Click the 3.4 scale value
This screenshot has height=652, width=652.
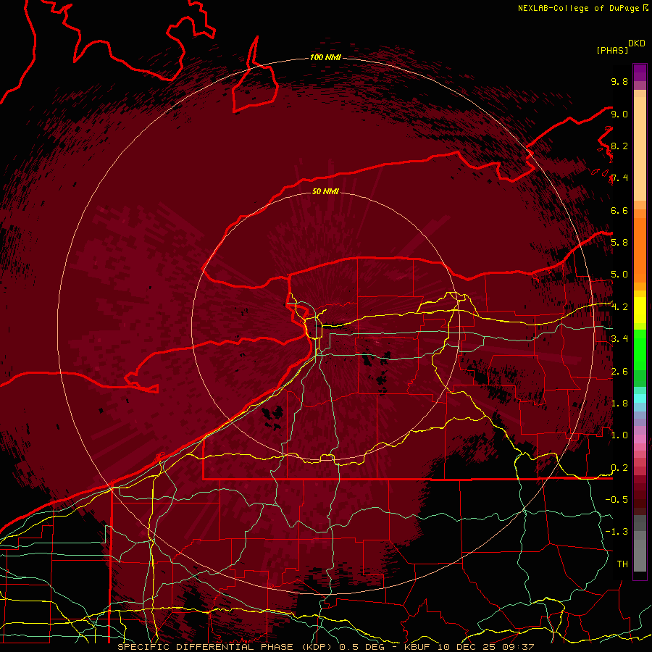[619, 339]
